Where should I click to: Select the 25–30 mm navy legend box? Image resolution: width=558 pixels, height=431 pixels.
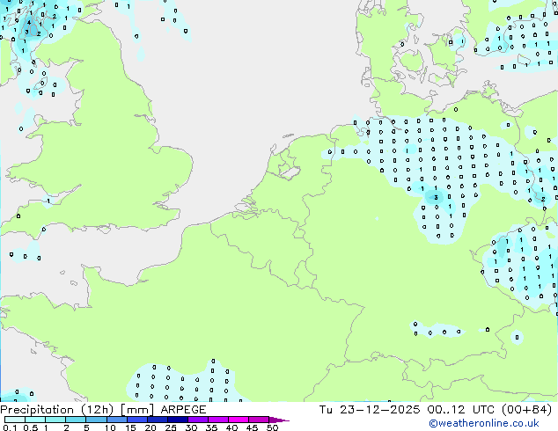tap(178, 420)
